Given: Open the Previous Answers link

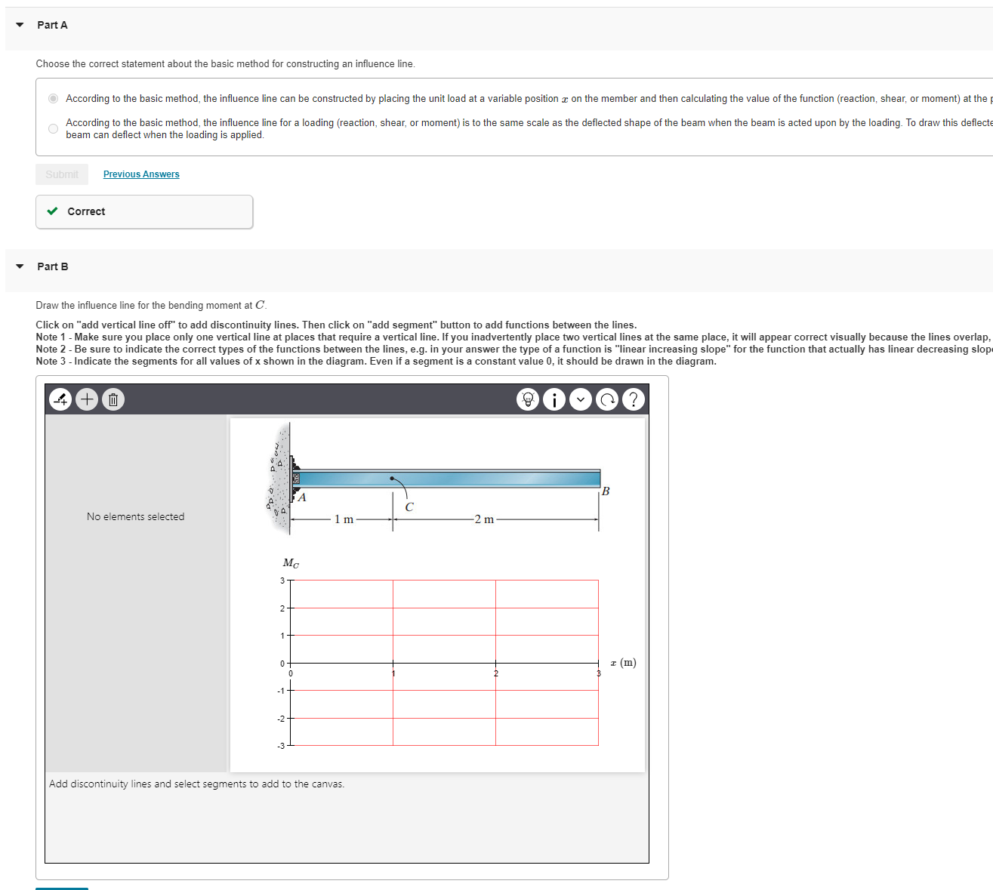Looking at the screenshot, I should coord(141,174).
